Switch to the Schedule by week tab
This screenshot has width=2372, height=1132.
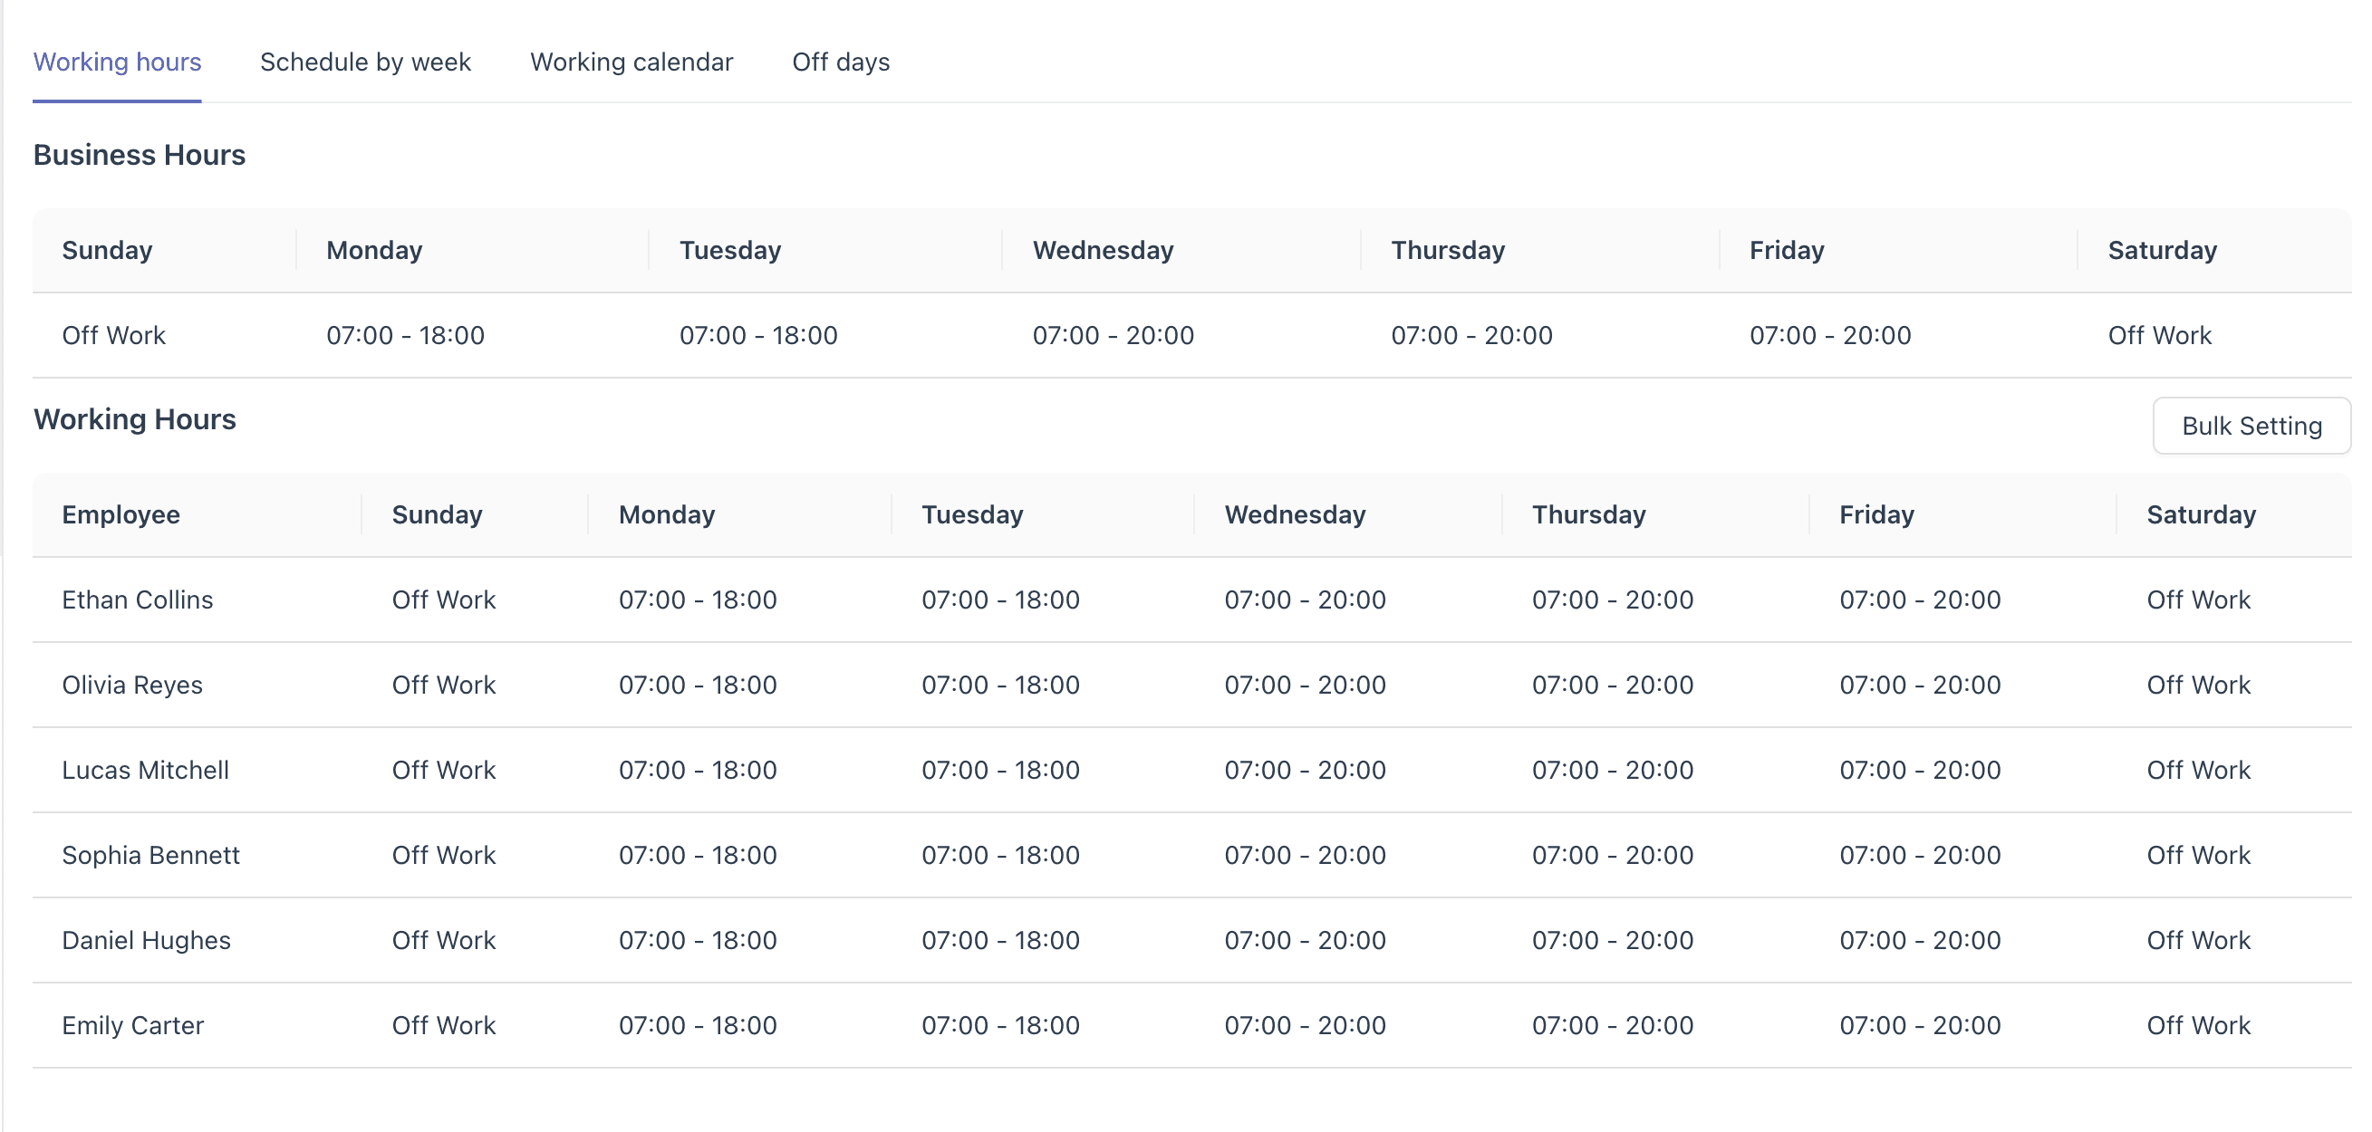365,62
